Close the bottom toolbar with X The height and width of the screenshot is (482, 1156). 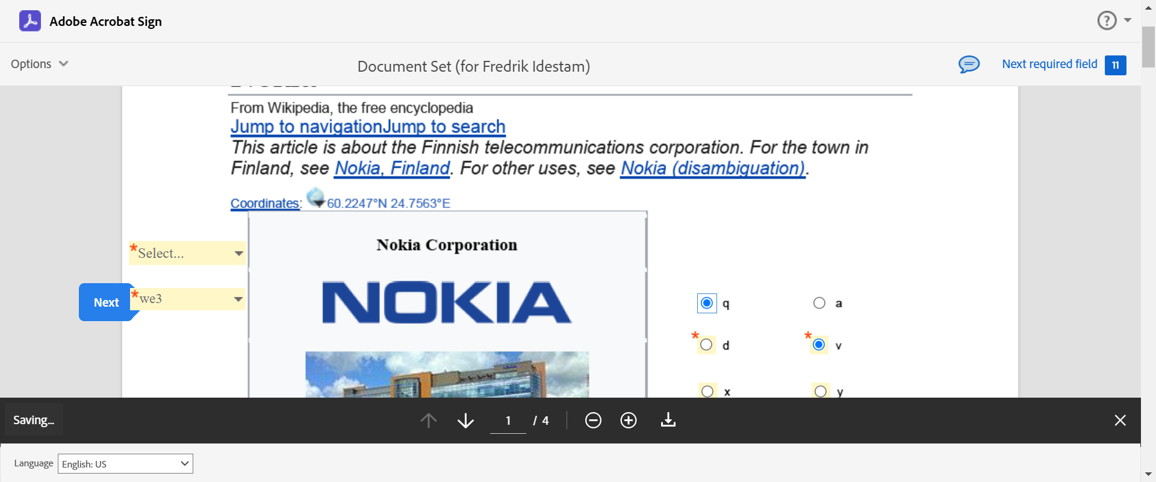coord(1120,421)
